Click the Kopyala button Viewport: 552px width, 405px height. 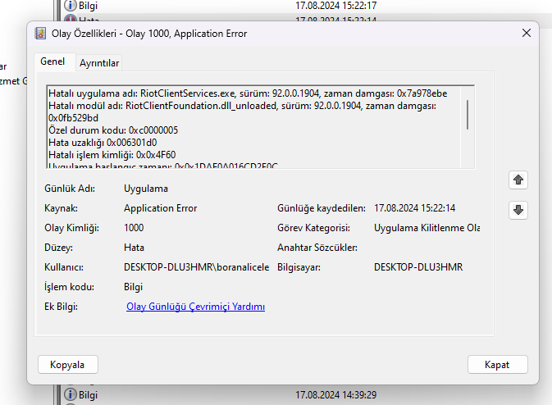(x=67, y=365)
